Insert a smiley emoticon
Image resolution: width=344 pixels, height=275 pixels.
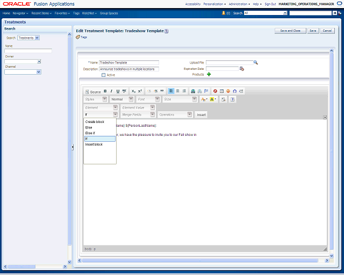point(228,91)
